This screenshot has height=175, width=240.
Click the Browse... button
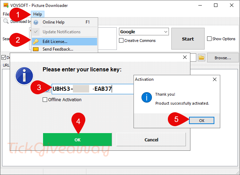(x=223, y=58)
